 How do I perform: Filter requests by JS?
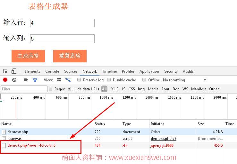(123, 89)
